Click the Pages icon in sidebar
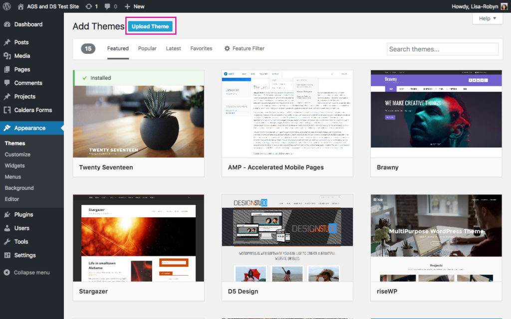 7,69
